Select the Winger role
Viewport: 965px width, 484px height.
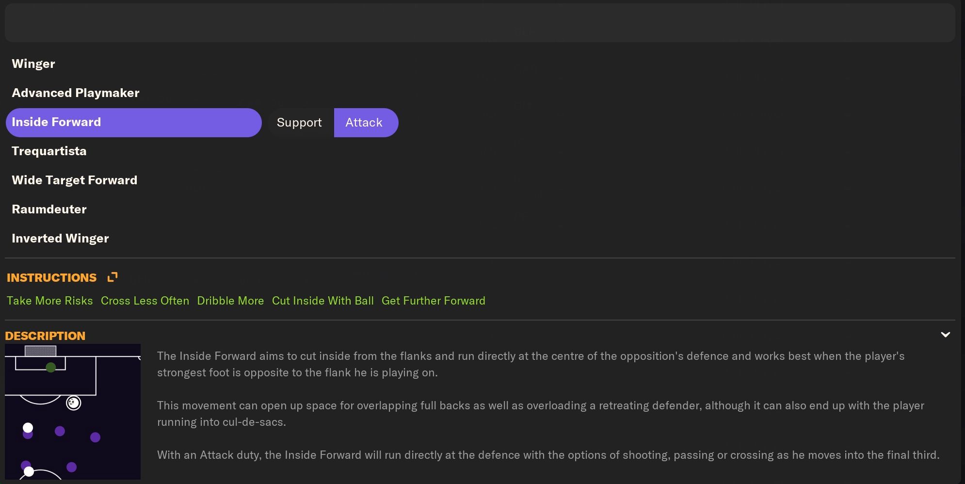click(33, 64)
